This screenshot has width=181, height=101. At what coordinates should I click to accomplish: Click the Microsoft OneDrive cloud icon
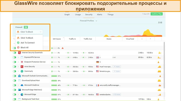[22, 85]
